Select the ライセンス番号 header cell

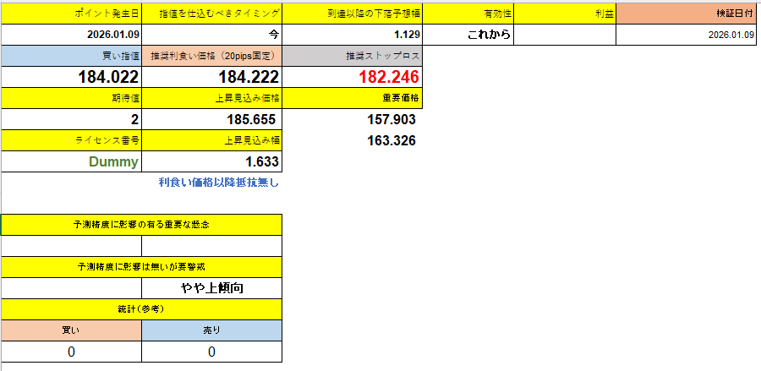tap(71, 140)
